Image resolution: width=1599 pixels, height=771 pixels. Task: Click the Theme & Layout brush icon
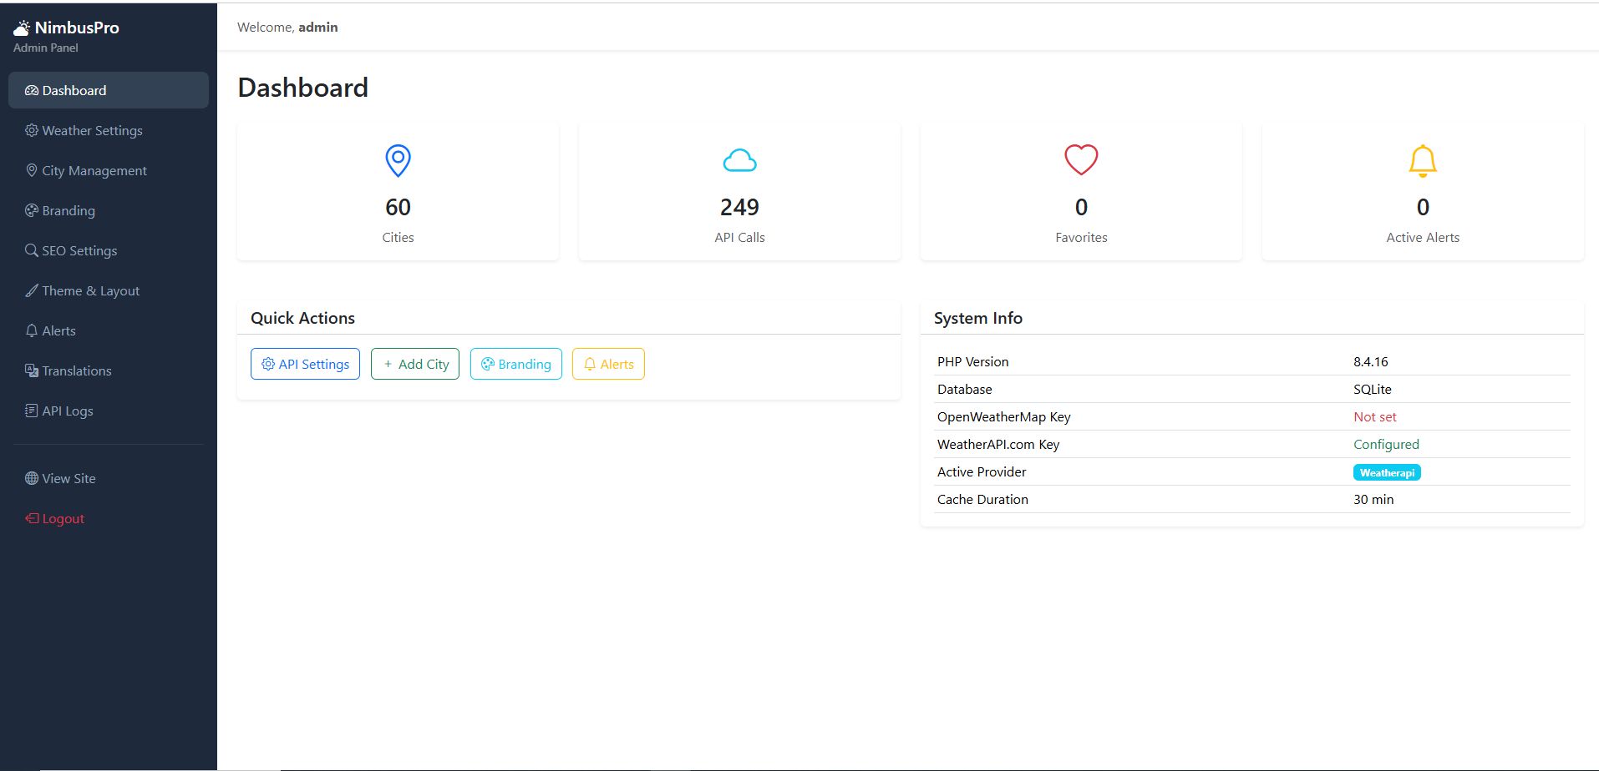click(x=32, y=290)
